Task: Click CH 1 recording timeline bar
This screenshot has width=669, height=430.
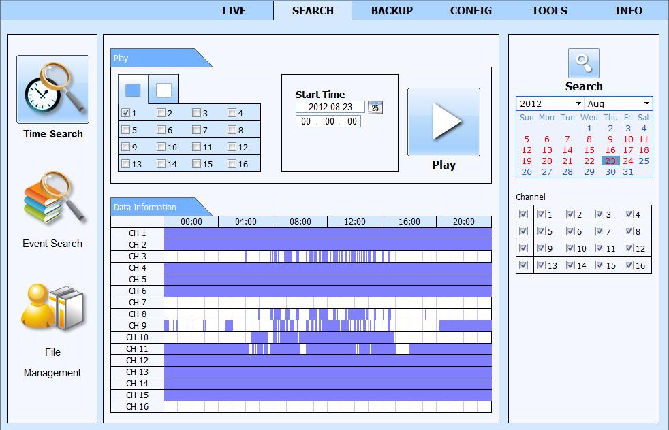Action: 328,233
